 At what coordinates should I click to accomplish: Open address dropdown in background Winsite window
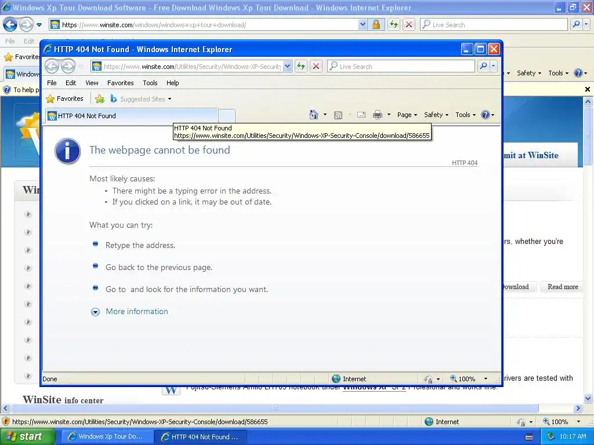point(363,24)
